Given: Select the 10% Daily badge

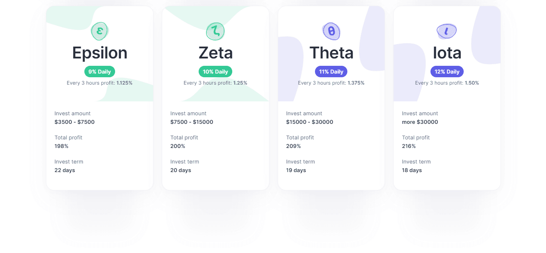Looking at the screenshot, I should [x=215, y=72].
